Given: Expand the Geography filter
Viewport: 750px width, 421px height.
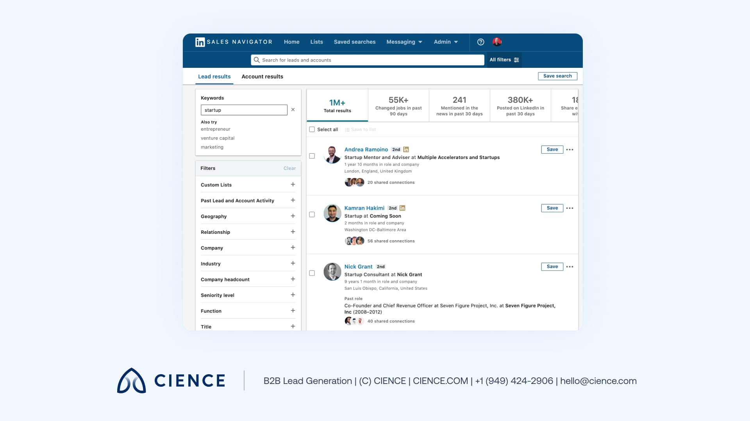Looking at the screenshot, I should pos(293,216).
